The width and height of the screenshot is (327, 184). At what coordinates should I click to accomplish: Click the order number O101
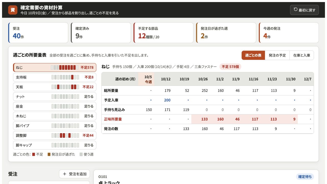[103, 177]
